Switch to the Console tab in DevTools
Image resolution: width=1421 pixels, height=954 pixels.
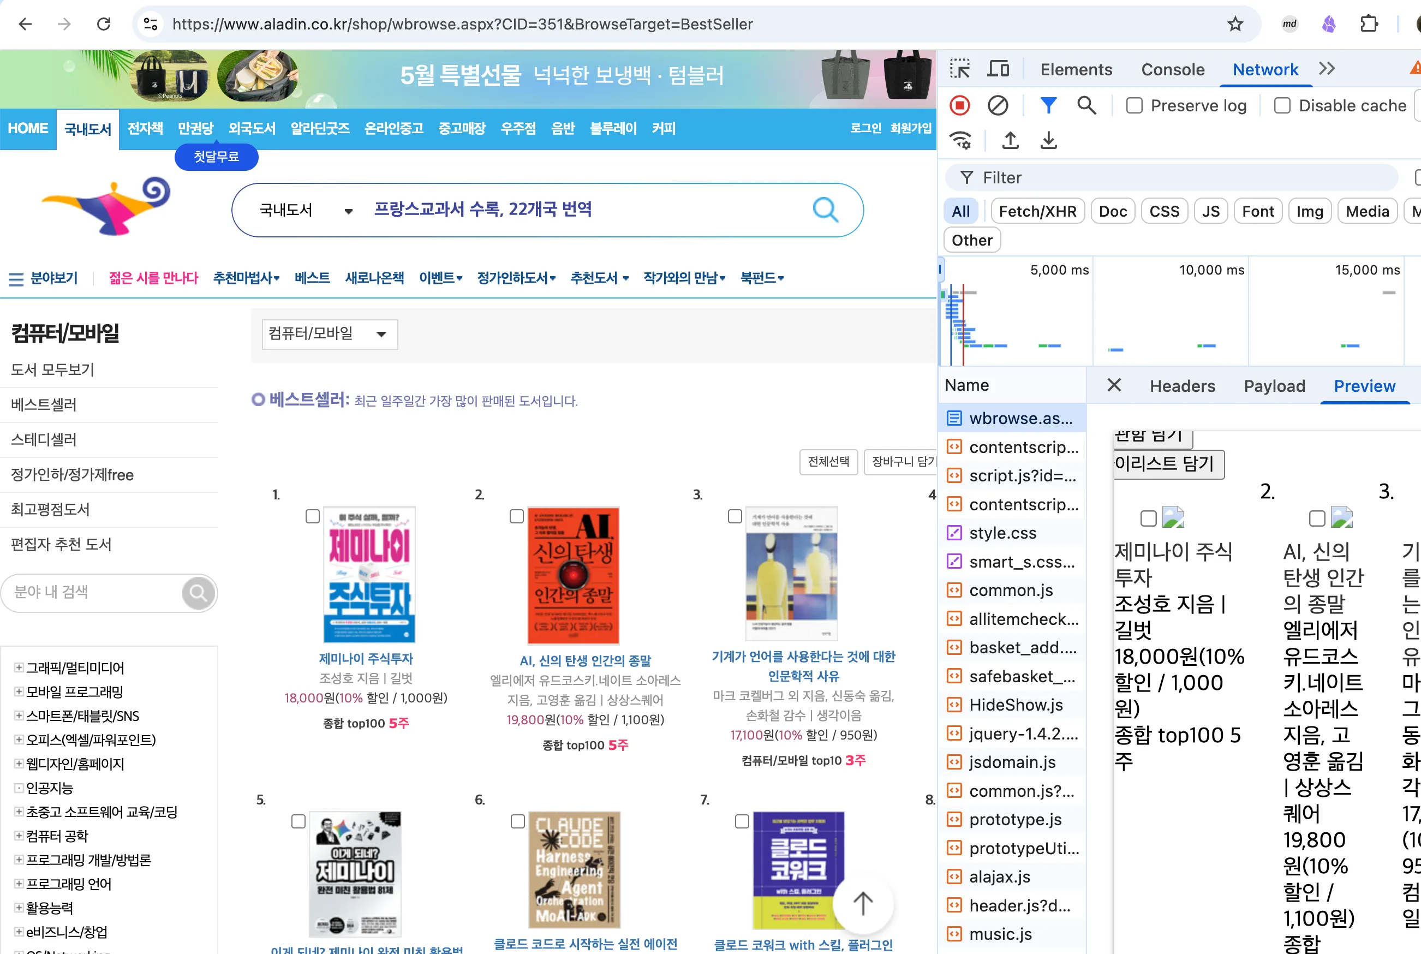pos(1172,69)
